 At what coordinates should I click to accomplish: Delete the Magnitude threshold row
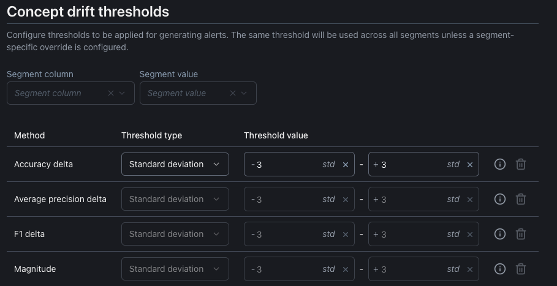click(x=521, y=269)
